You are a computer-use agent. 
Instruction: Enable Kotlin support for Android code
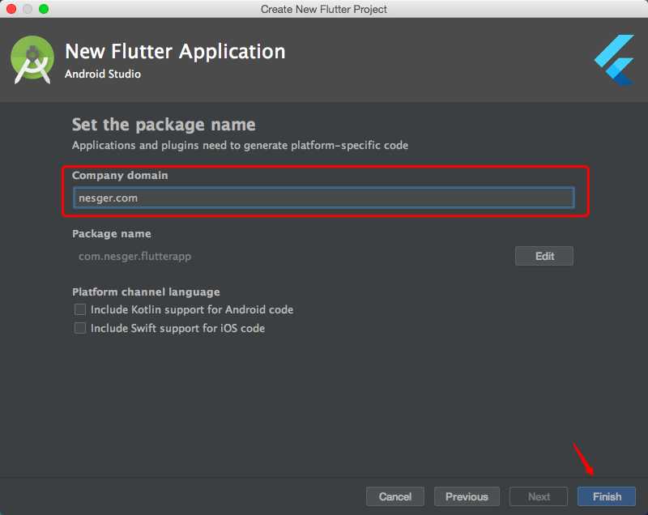80,309
